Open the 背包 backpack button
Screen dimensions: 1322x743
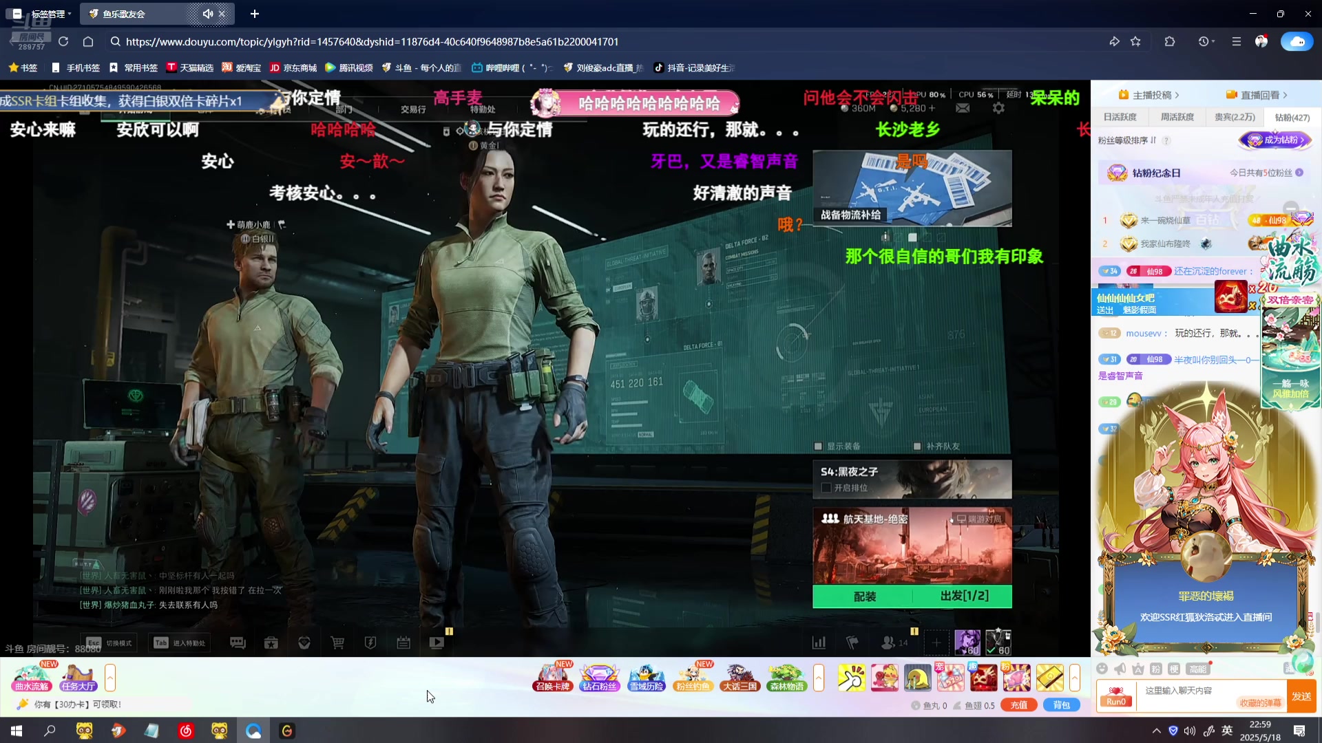(x=1062, y=705)
